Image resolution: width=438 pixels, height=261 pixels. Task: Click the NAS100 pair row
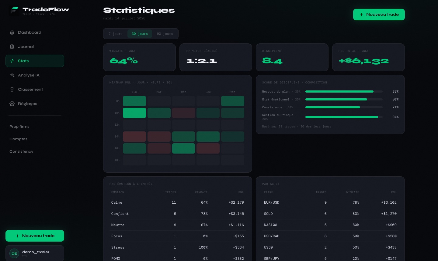330,225
